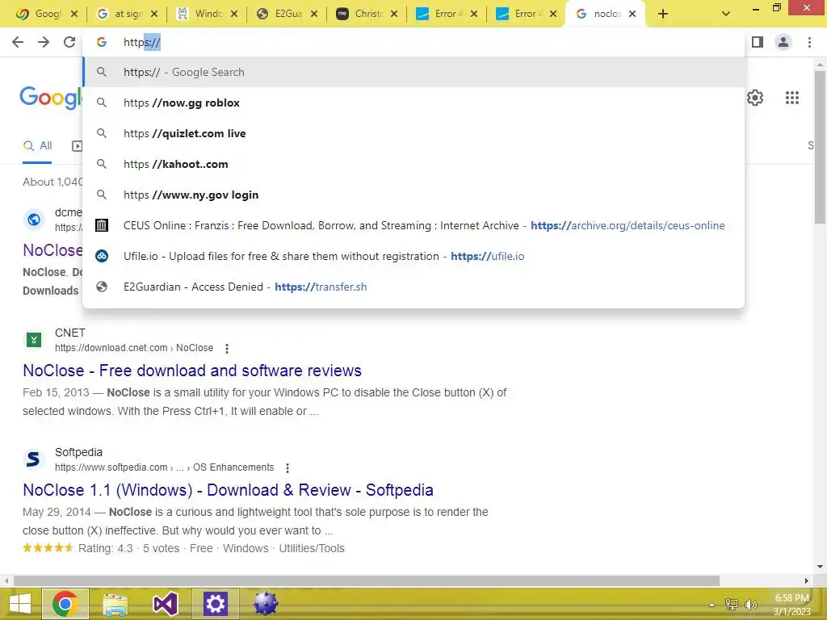This screenshot has height=620, width=827.
Task: Reload the current page
Action: (69, 42)
